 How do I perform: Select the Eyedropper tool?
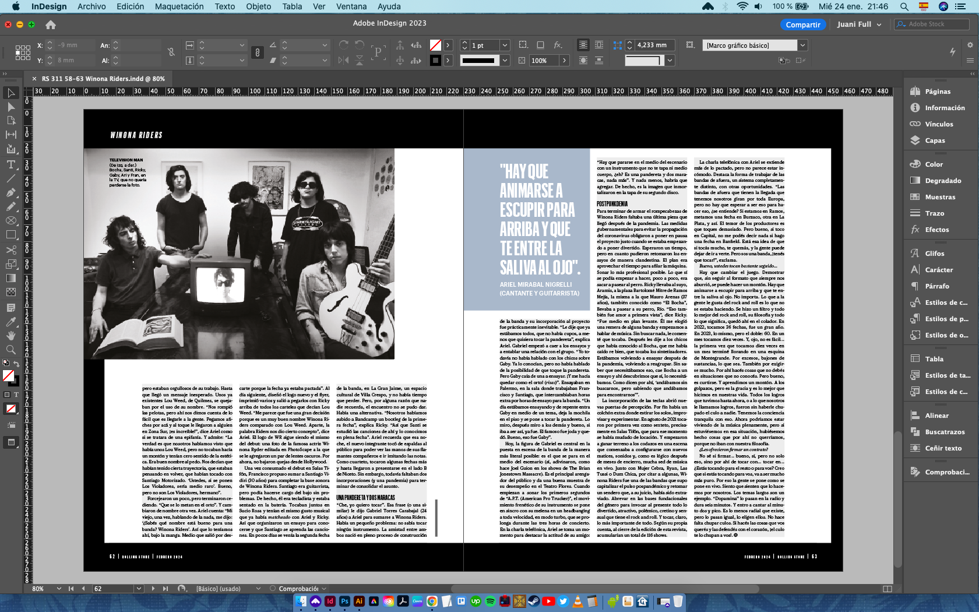tap(10, 322)
